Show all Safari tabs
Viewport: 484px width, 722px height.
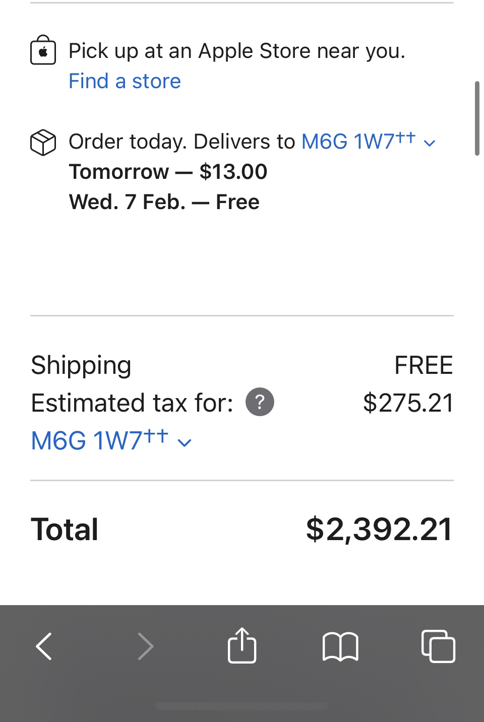438,646
